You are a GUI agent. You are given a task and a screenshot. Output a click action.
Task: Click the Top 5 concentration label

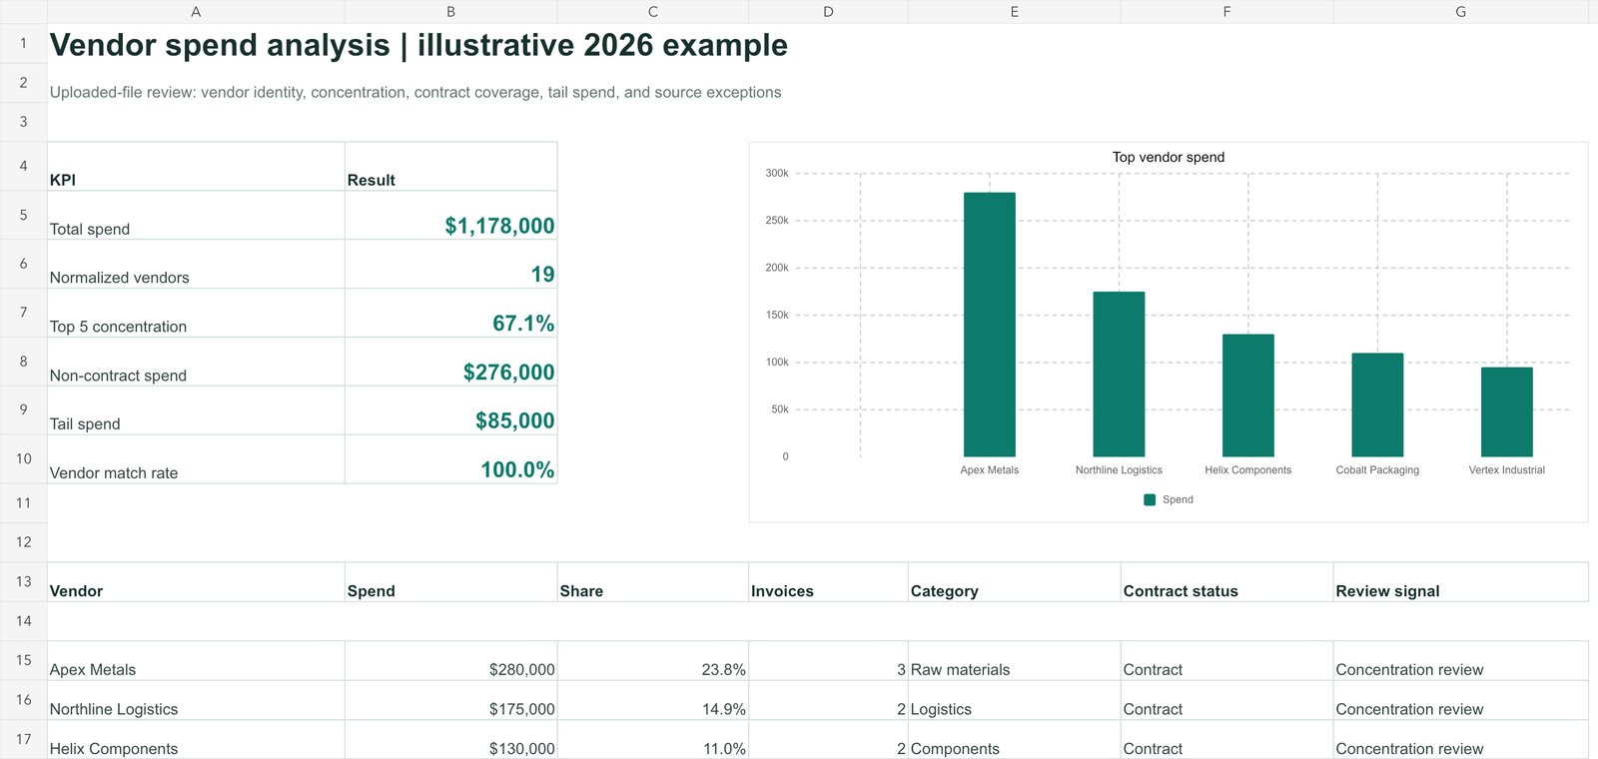point(196,313)
